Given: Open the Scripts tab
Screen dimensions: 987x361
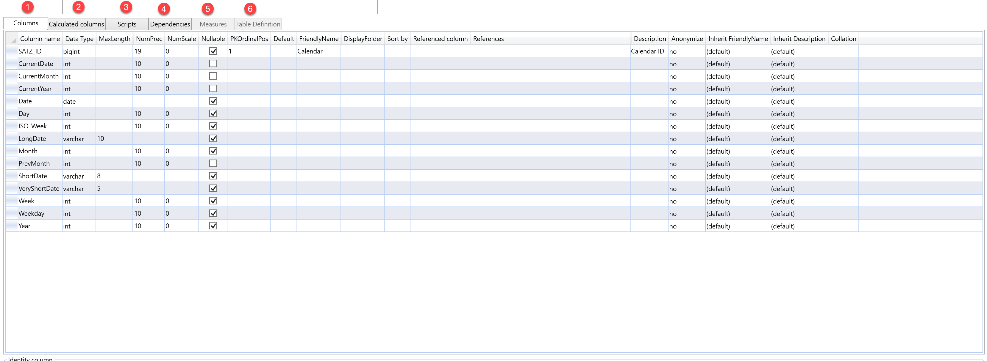Looking at the screenshot, I should pyautogui.click(x=127, y=24).
